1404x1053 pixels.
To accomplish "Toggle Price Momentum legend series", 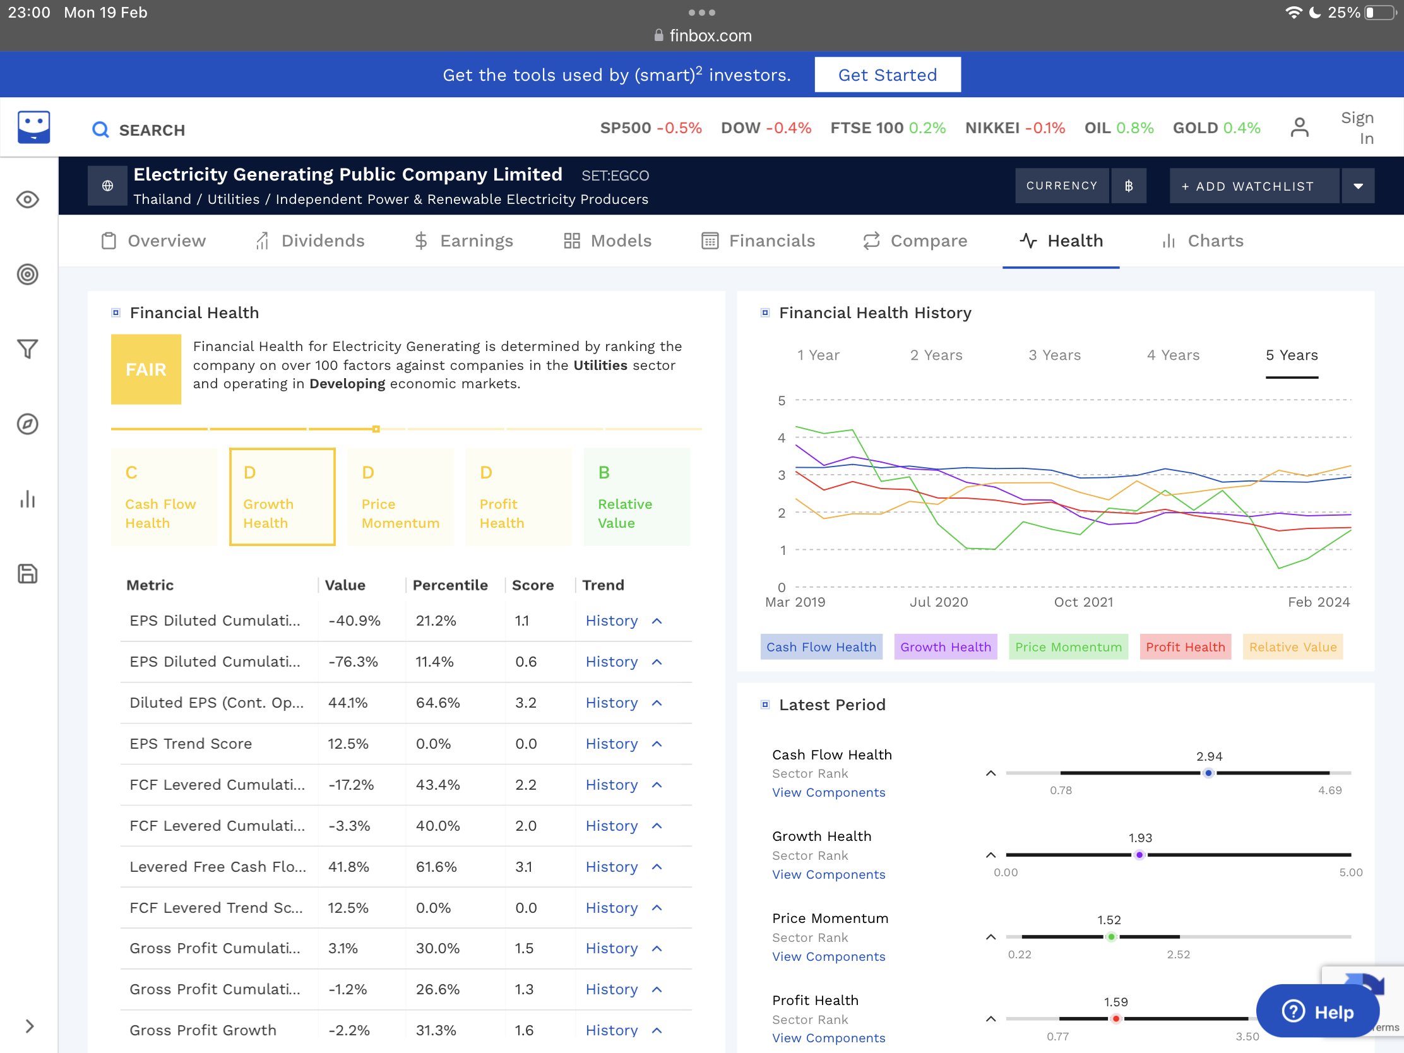I will (x=1068, y=647).
